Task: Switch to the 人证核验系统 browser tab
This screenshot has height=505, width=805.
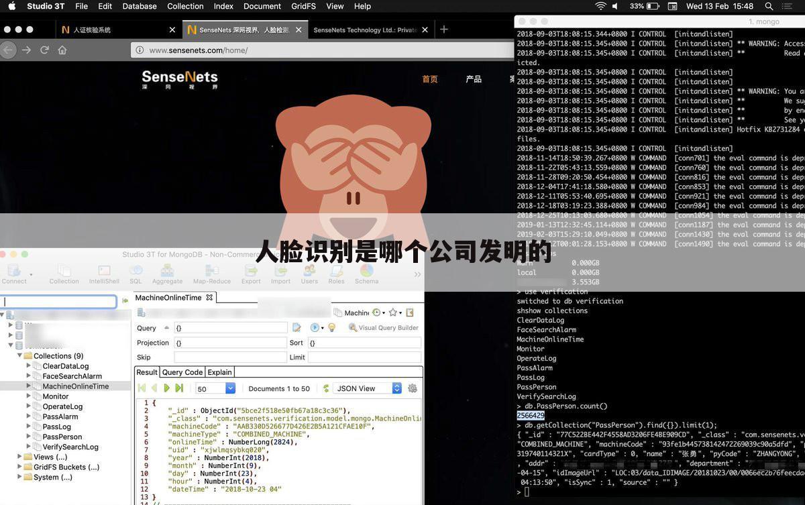Action: 119,30
